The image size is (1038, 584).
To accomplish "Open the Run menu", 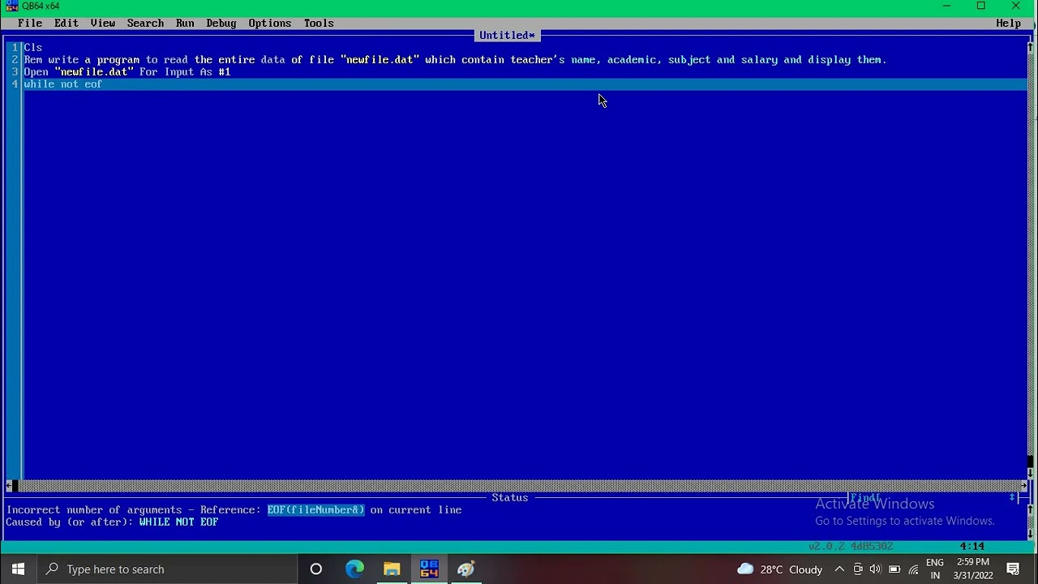I will 185,24.
